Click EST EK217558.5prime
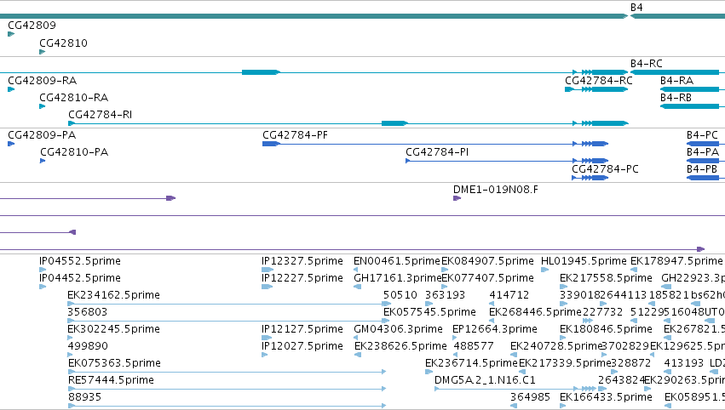725x410 pixels. [x=606, y=278]
